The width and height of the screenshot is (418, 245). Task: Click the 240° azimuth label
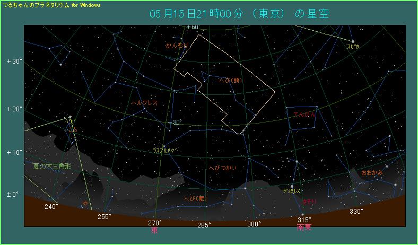point(51,207)
